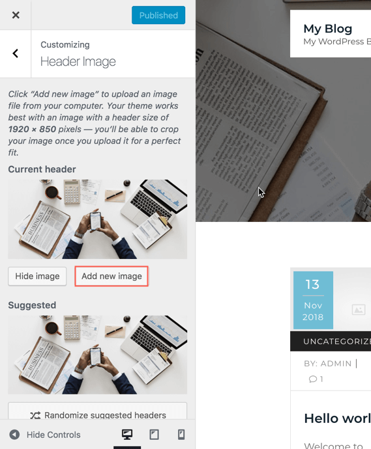371x449 pixels.
Task: Open the Hello world post title
Action: 338,418
